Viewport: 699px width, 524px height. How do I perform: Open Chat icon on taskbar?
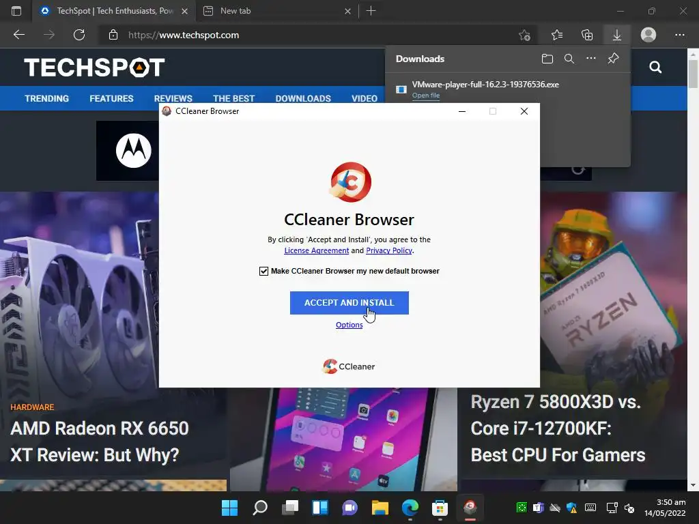click(x=350, y=507)
